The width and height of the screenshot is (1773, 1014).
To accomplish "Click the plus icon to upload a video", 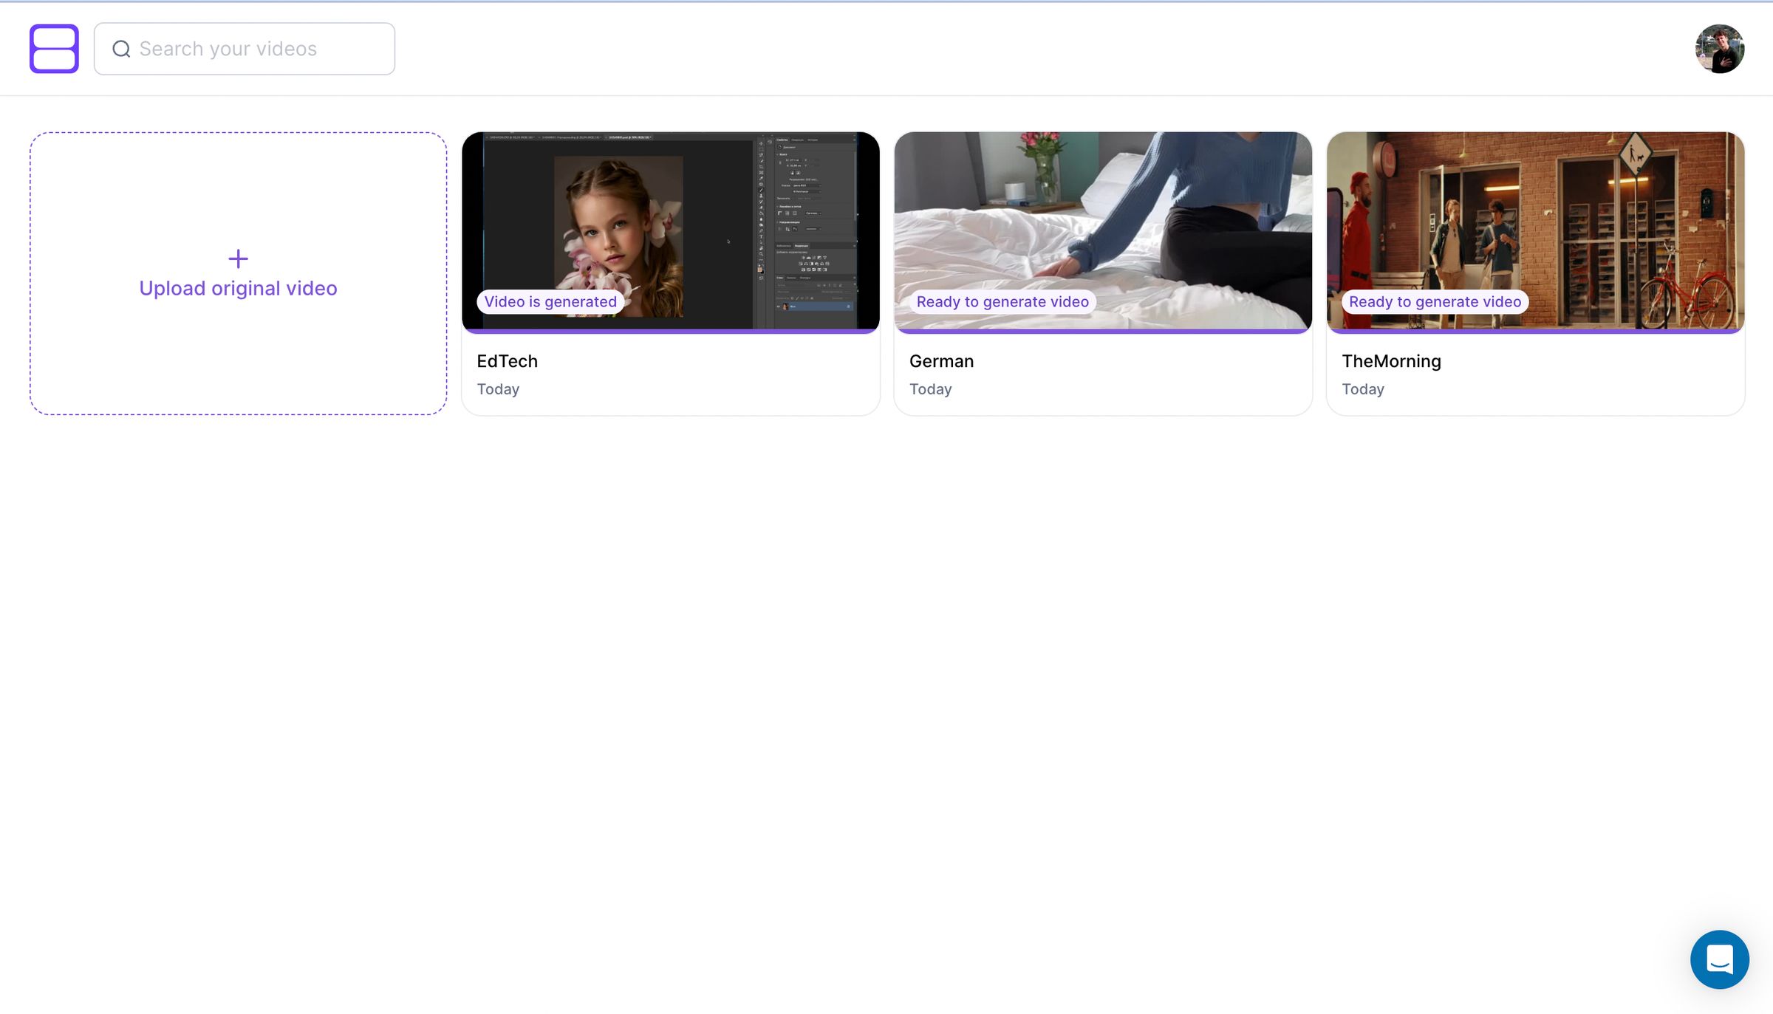I will pos(238,258).
